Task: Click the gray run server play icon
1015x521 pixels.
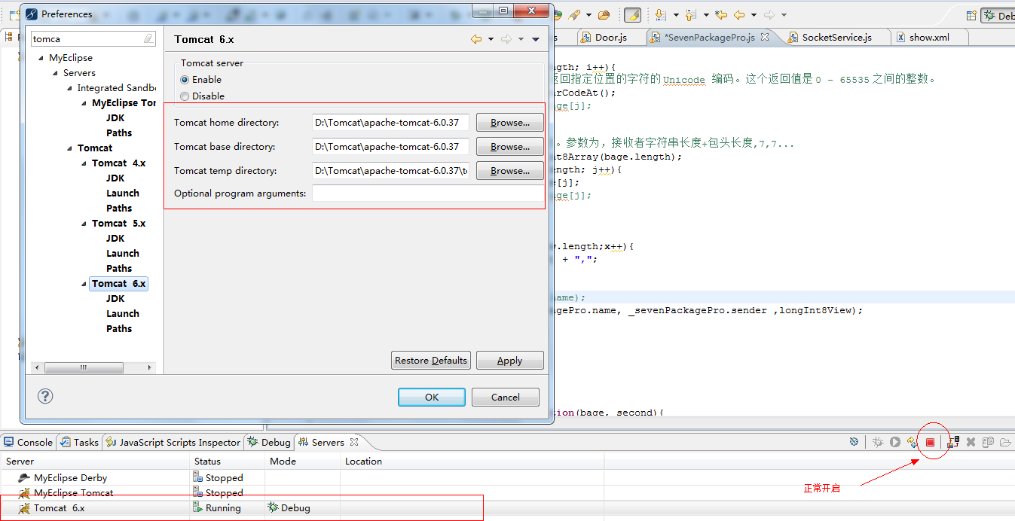Action: pos(895,443)
